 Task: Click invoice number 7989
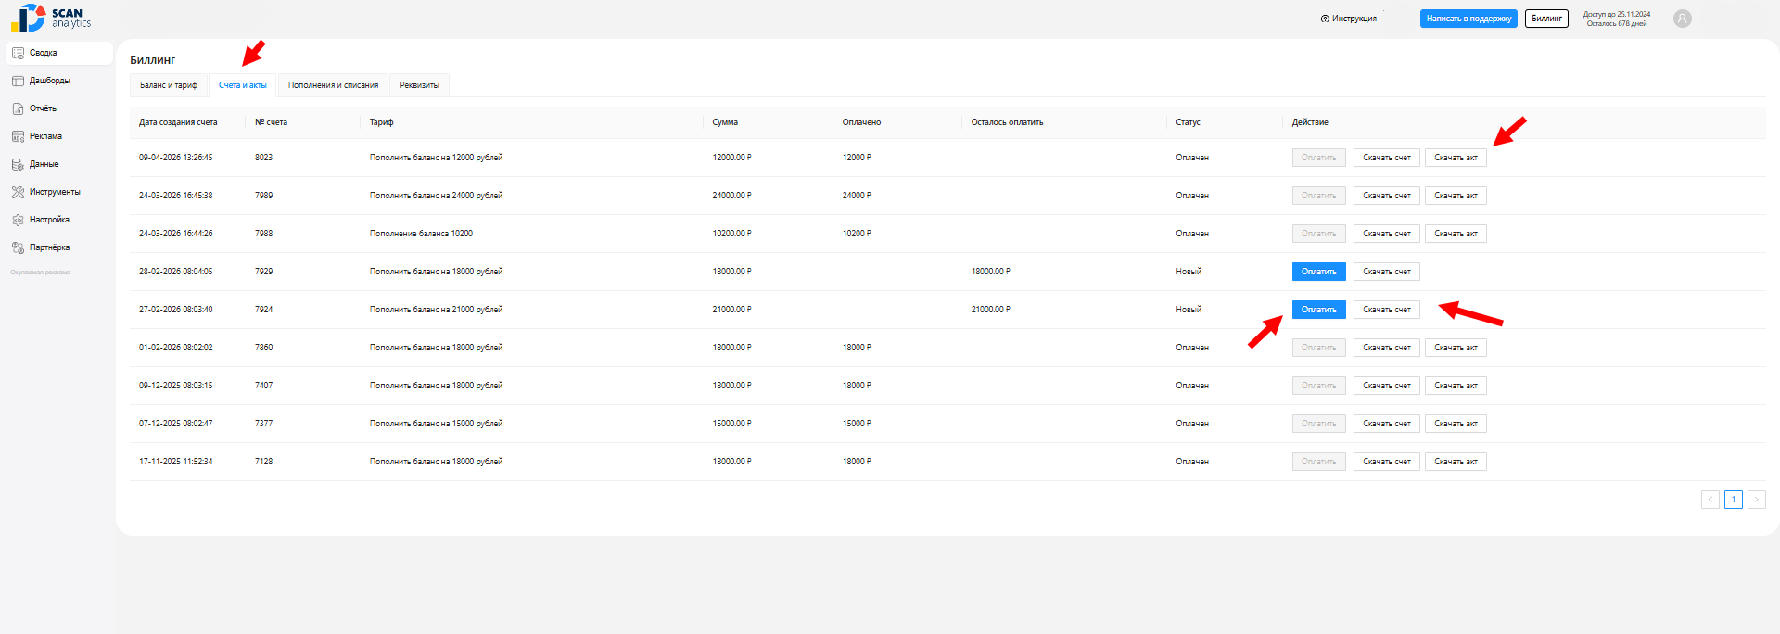click(264, 196)
